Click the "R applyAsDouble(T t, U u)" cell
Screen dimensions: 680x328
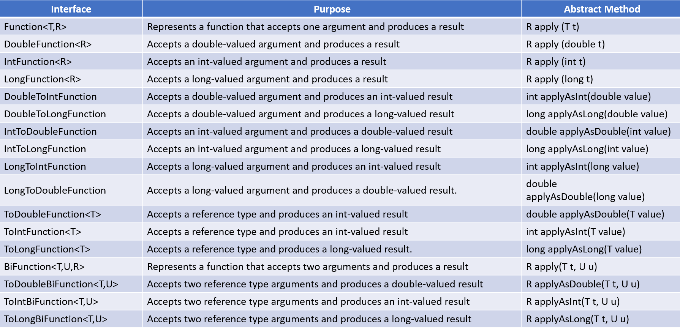583,284
